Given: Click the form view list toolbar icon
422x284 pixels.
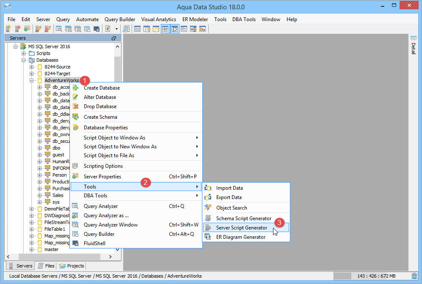Looking at the screenshot, I should click(x=184, y=29).
